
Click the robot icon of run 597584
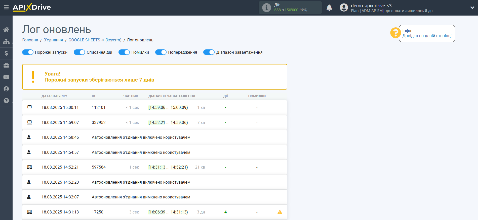[29, 167]
